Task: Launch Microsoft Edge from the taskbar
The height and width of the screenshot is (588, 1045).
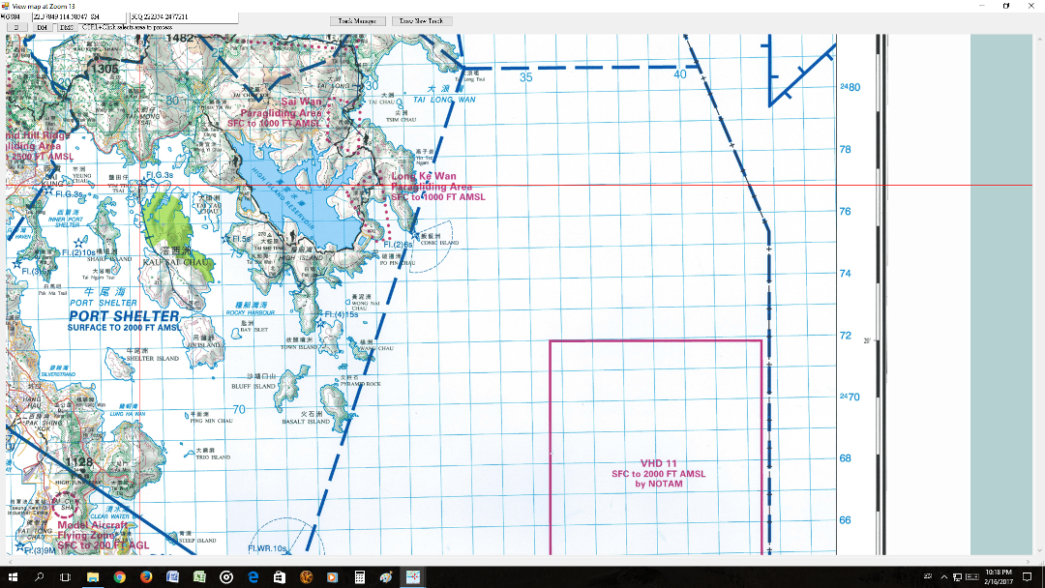Action: pos(253,576)
